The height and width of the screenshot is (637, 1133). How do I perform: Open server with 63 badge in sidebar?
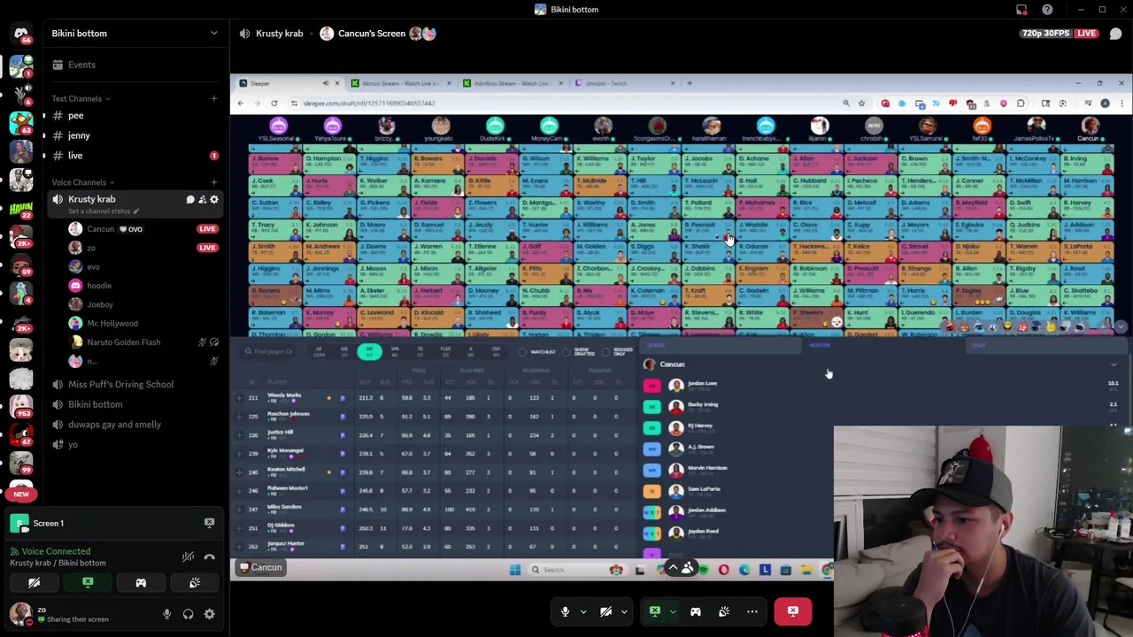[x=21, y=121]
